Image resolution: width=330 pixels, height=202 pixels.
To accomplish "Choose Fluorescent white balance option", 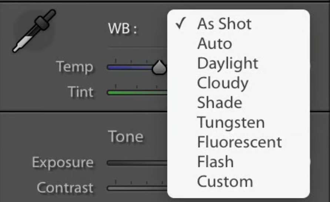I will click(239, 142).
